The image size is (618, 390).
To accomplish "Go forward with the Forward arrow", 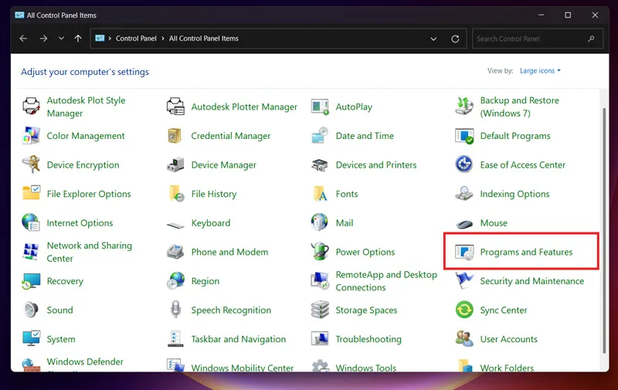I will click(x=43, y=38).
